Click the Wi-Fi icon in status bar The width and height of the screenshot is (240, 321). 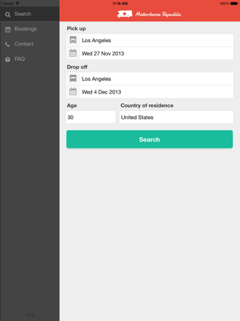[x=17, y=3]
